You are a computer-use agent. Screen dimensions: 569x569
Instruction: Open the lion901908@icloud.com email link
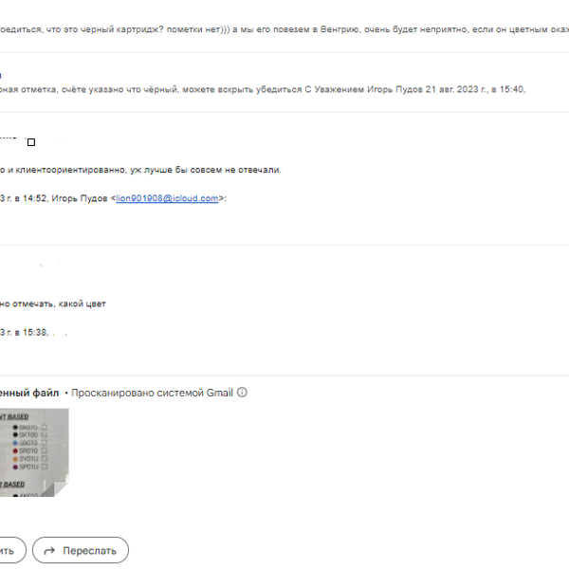pos(167,198)
